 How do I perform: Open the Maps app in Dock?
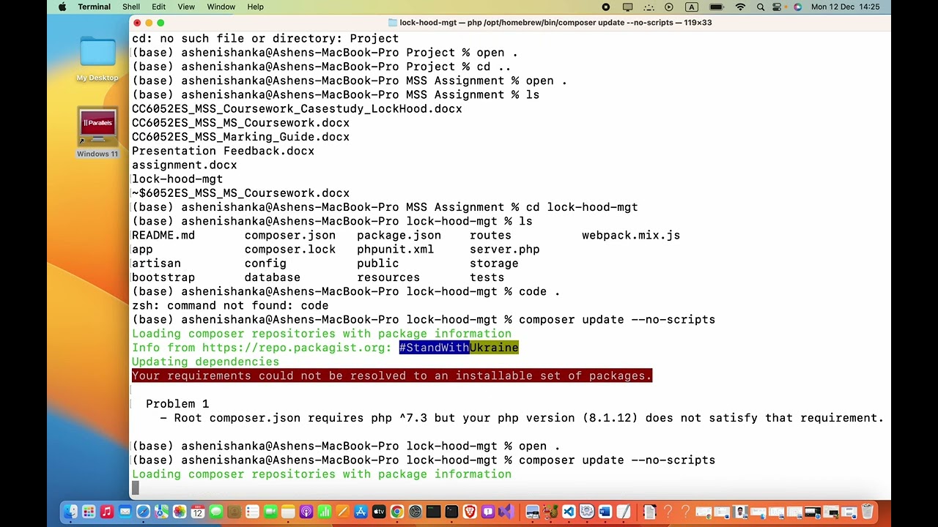pyautogui.click(x=161, y=512)
